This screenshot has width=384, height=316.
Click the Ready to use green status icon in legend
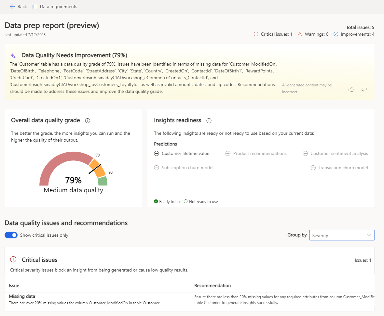(156, 201)
